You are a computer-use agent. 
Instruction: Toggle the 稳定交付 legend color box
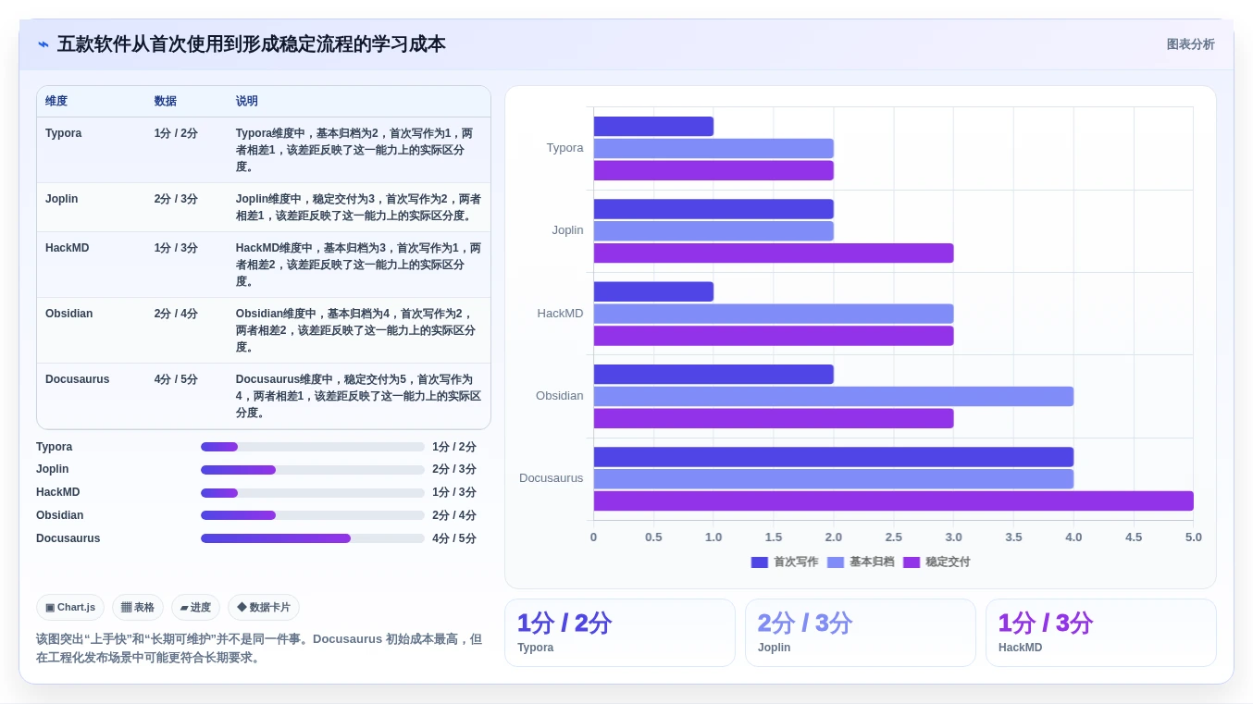pos(912,562)
